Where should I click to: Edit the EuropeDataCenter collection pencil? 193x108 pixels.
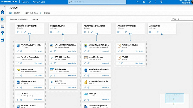pos(58,32)
